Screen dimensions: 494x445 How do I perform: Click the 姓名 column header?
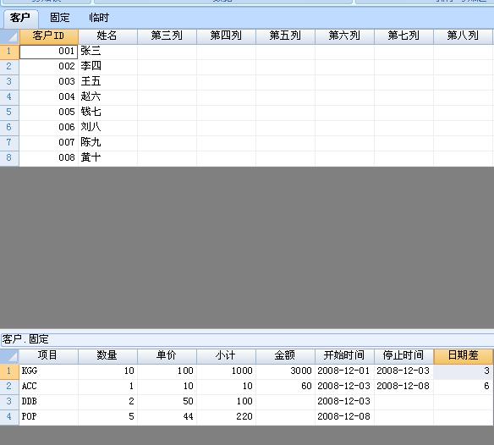[x=107, y=36]
